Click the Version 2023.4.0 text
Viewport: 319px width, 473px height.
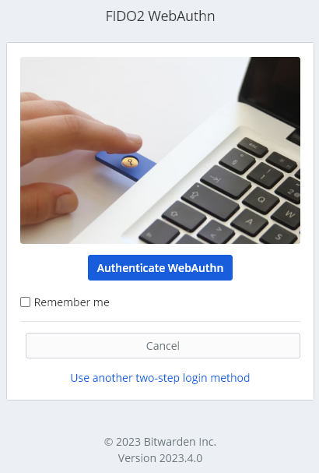[160, 458]
